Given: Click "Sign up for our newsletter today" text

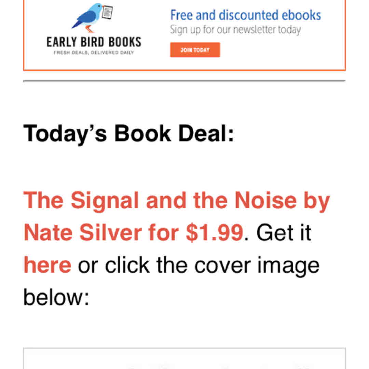Looking at the screenshot, I should pyautogui.click(x=235, y=29).
